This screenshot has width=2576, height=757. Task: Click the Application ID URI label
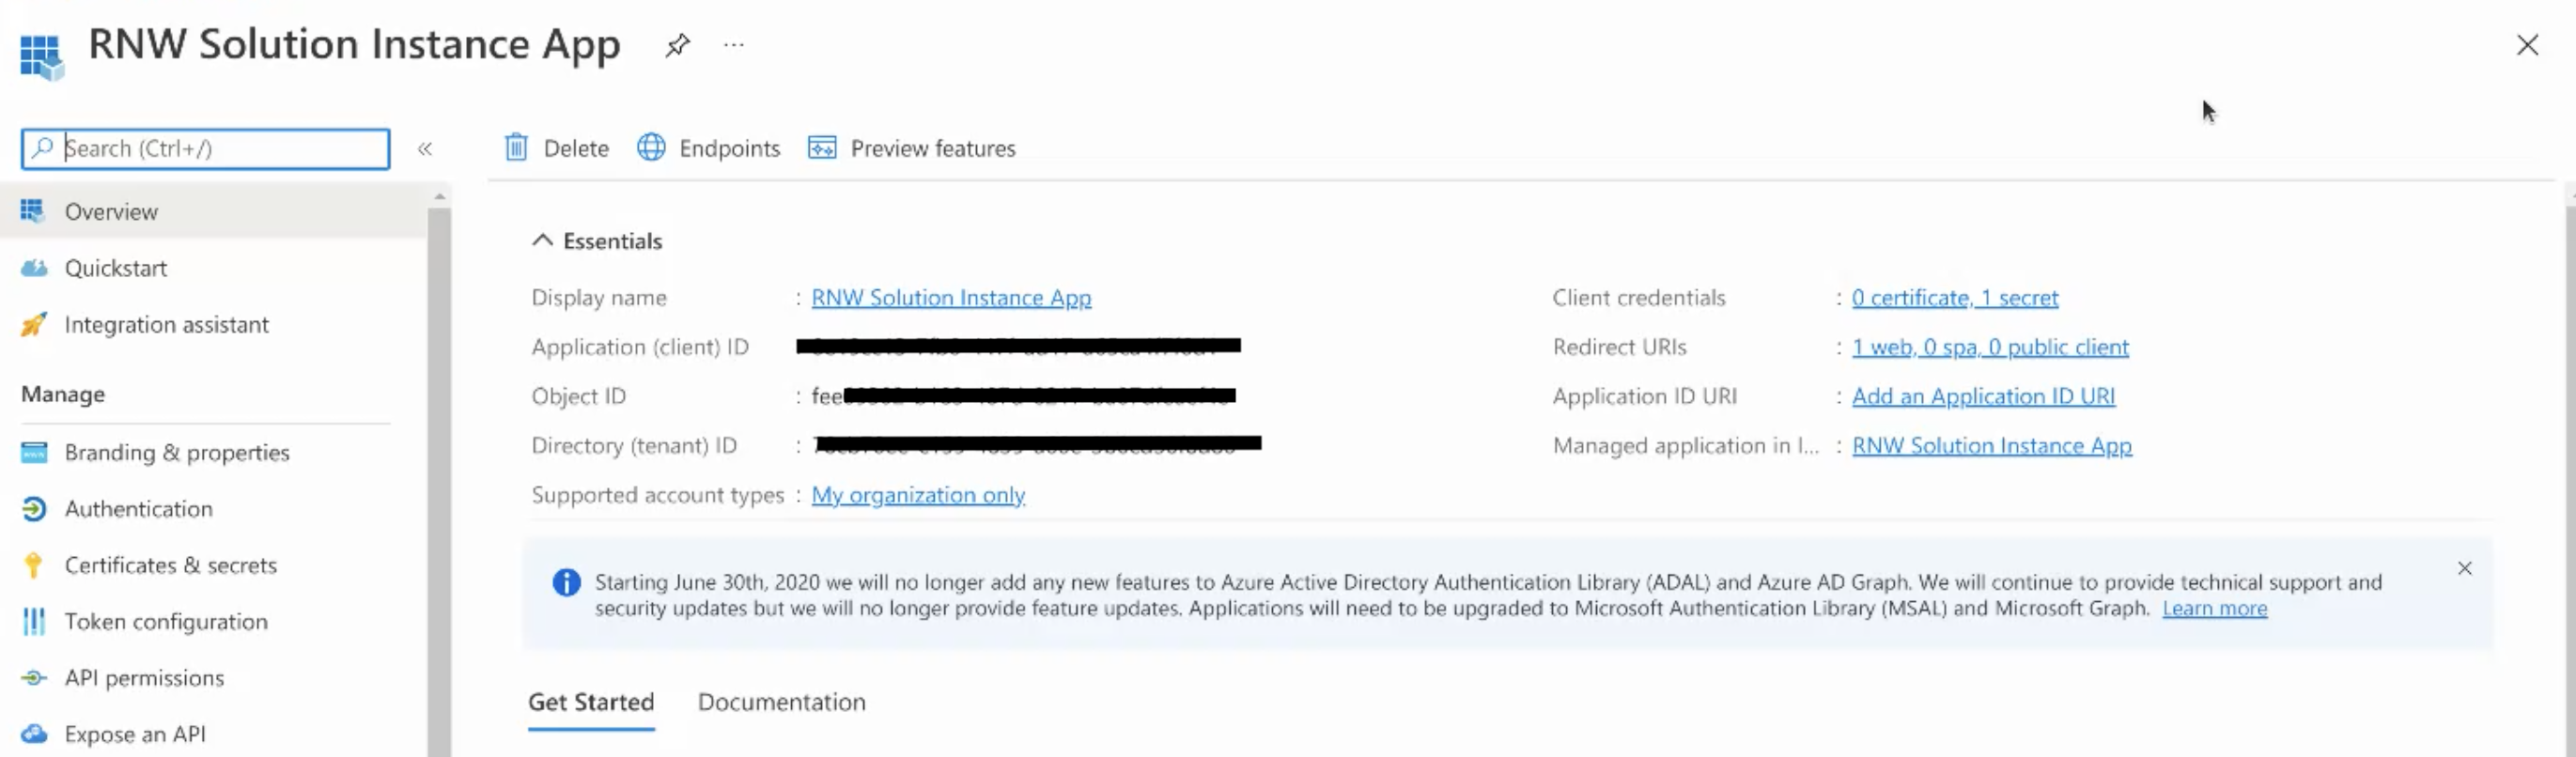[x=1644, y=396]
